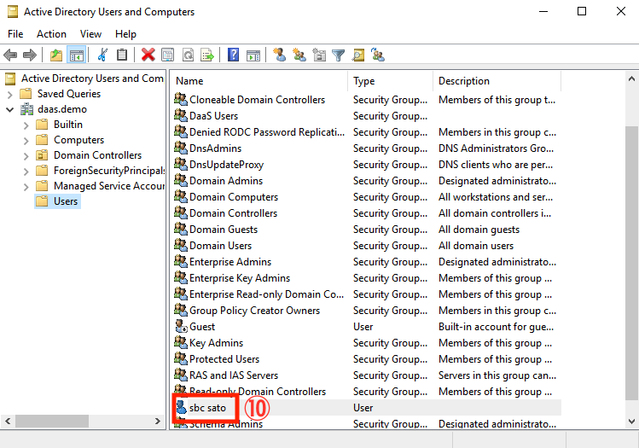This screenshot has height=448, width=639.
Task: Click tree pane scroll left arrow
Action: [x=9, y=421]
